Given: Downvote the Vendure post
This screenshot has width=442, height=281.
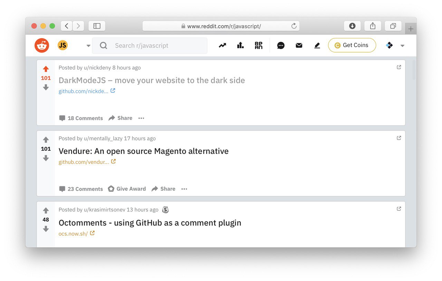Looking at the screenshot, I should tap(46, 158).
